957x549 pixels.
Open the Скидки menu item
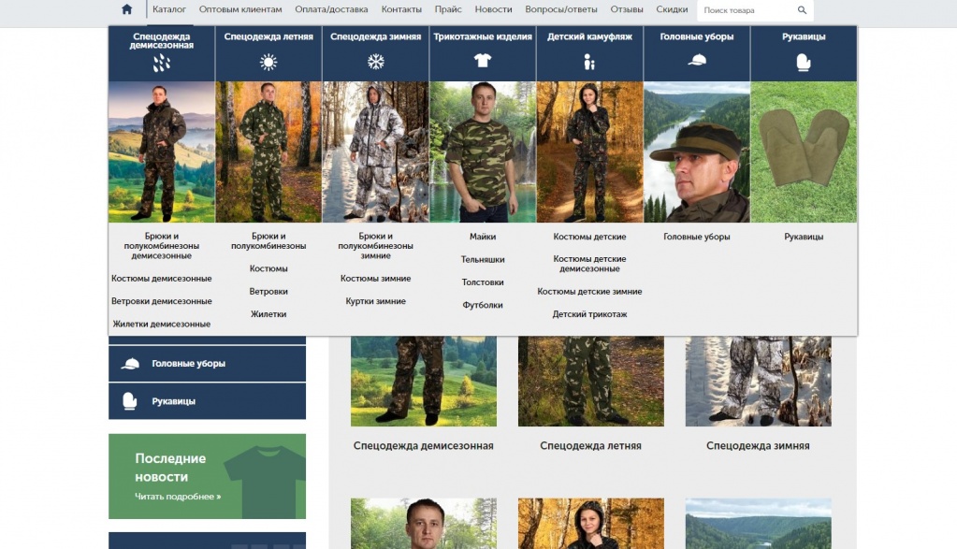pos(672,9)
